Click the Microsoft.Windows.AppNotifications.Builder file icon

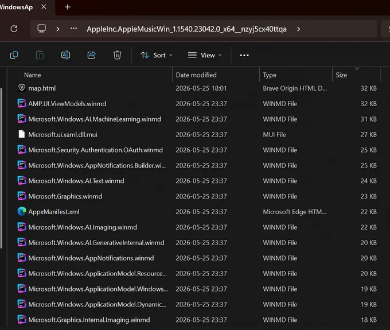point(22,165)
